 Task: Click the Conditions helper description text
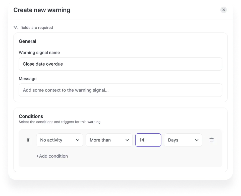click(60, 122)
